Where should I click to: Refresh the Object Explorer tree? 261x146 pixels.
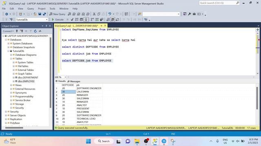(35, 31)
